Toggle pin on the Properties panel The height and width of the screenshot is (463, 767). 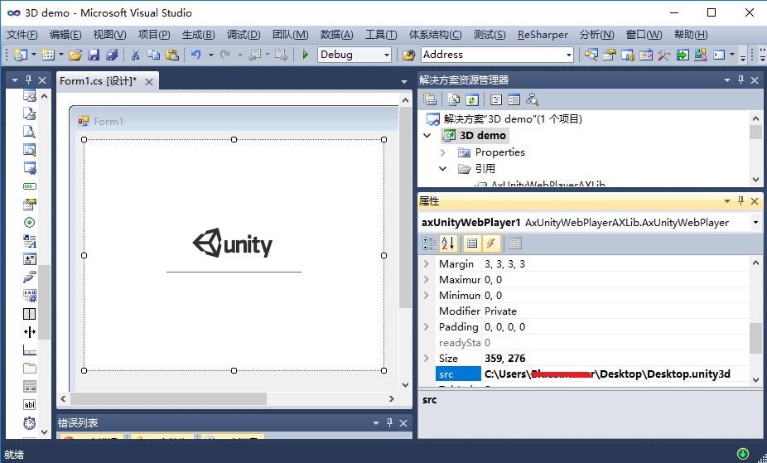pyautogui.click(x=741, y=200)
